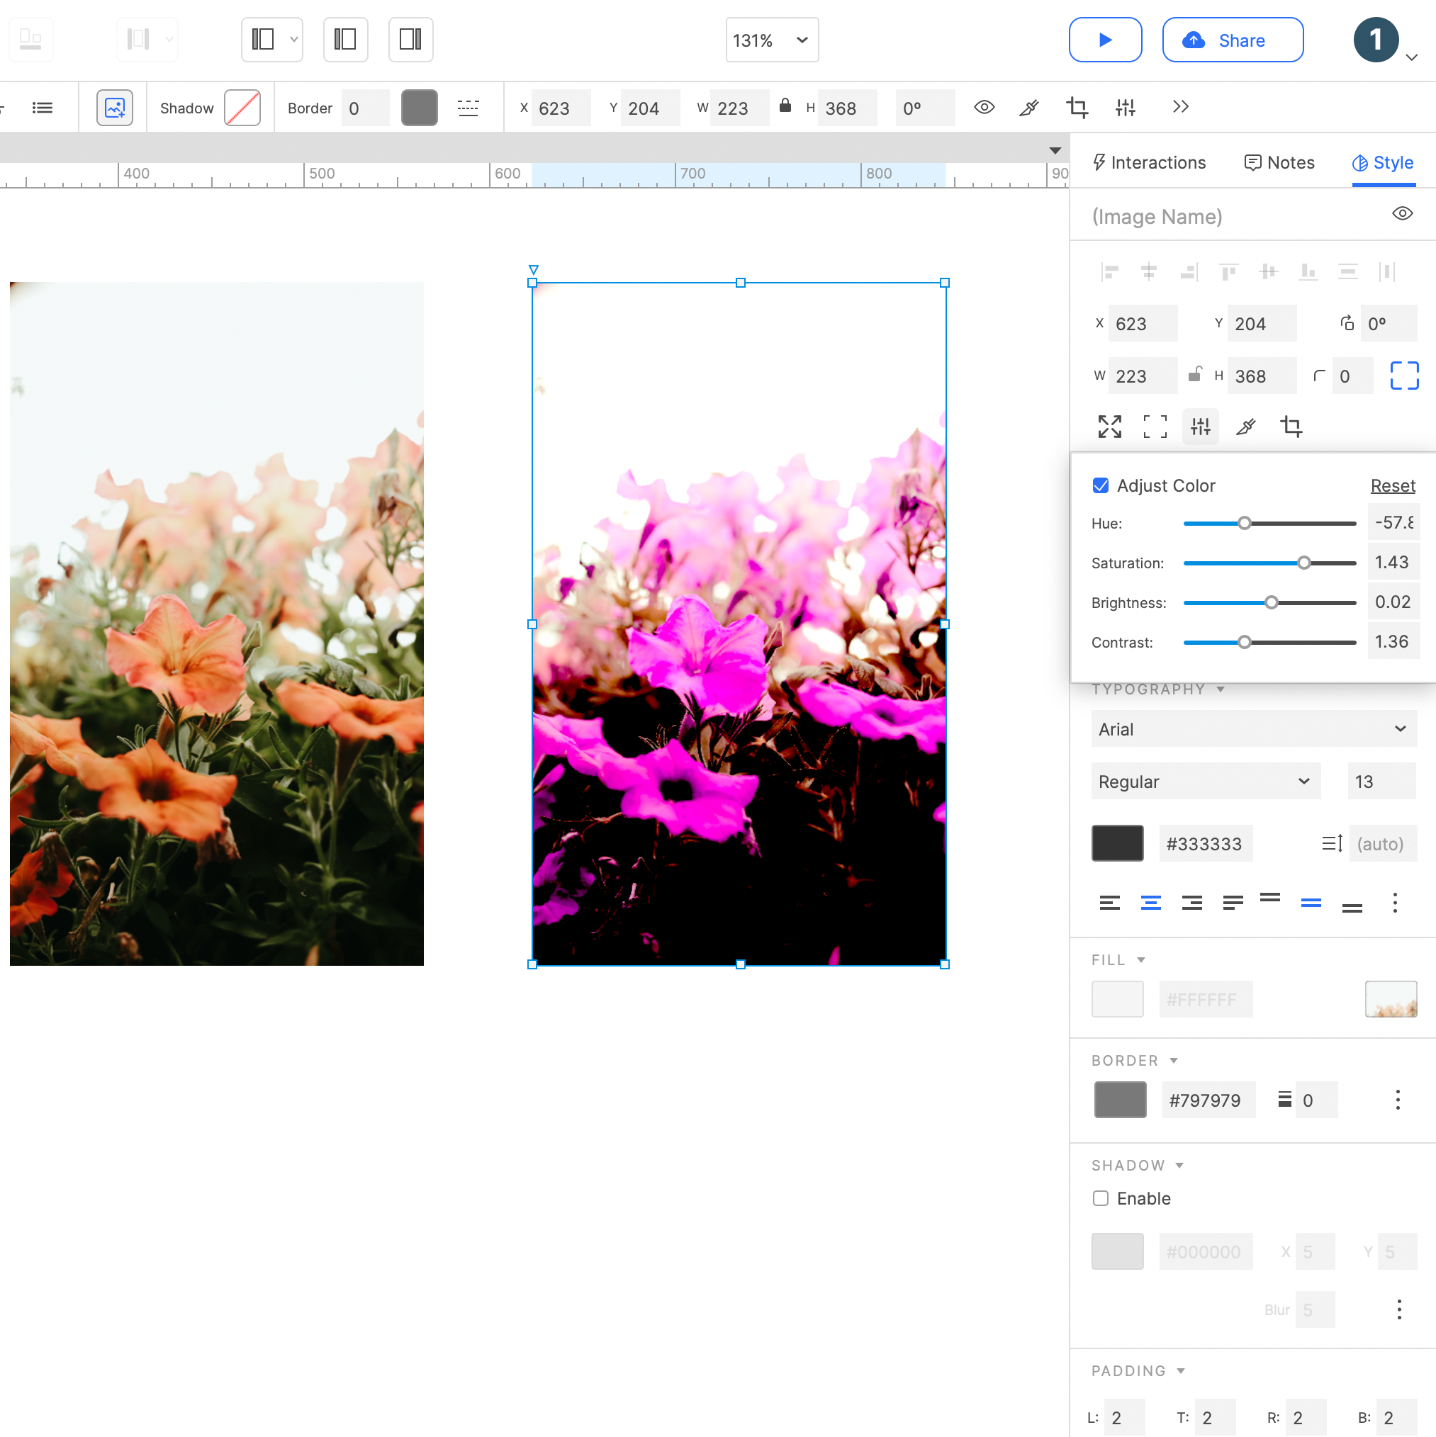Viewport: 1436px width, 1437px height.
Task: Toggle visibility eye next to Image Name
Action: (1403, 213)
